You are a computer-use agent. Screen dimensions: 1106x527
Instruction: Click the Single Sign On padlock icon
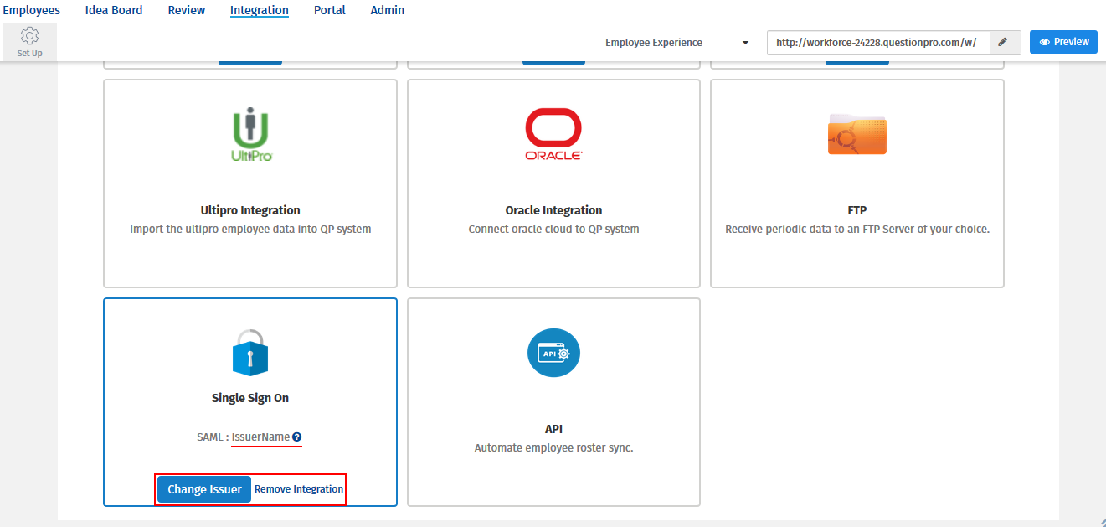(249, 353)
